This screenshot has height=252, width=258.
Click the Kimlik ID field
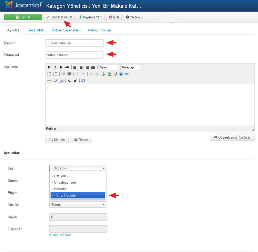(x=78, y=217)
